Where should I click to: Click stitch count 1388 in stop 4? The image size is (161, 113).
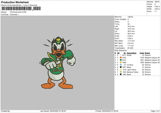click(x=124, y=63)
